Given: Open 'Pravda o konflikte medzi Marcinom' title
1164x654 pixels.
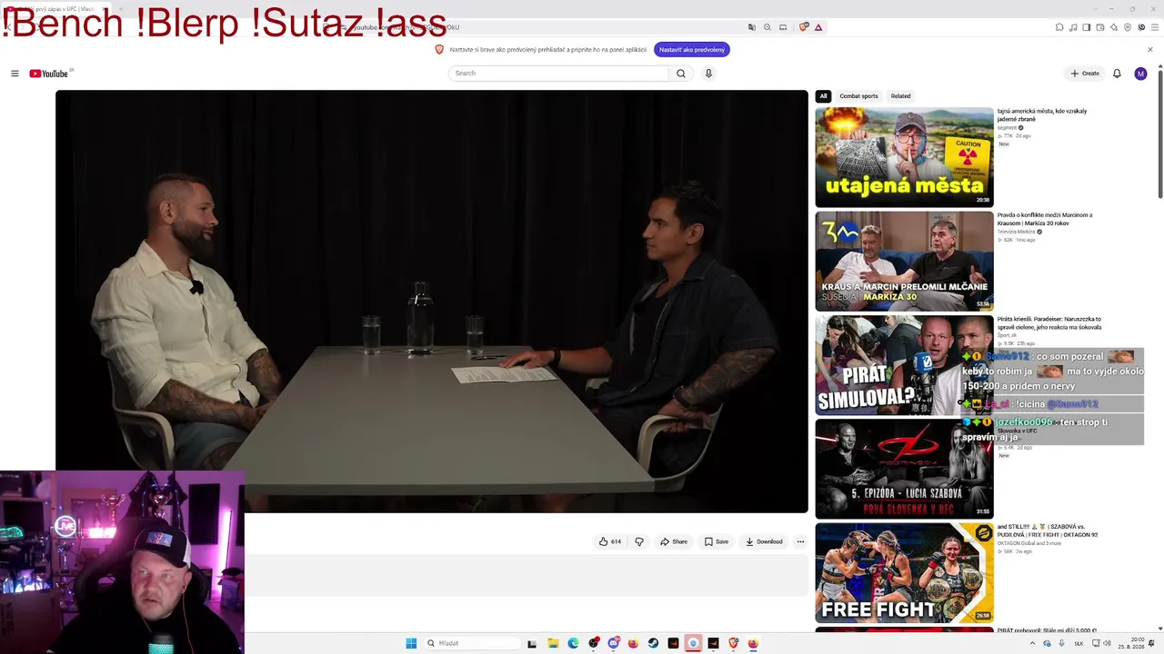Looking at the screenshot, I should [1045, 219].
